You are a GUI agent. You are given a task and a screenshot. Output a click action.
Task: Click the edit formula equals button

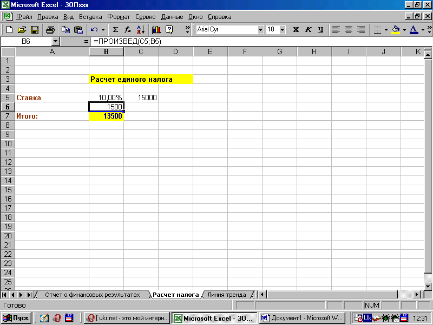coord(86,42)
